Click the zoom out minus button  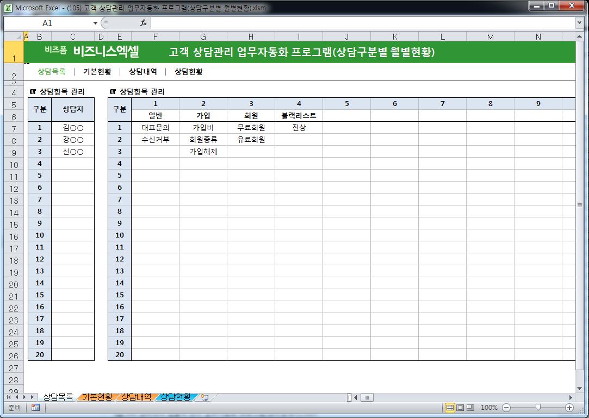tap(506, 408)
